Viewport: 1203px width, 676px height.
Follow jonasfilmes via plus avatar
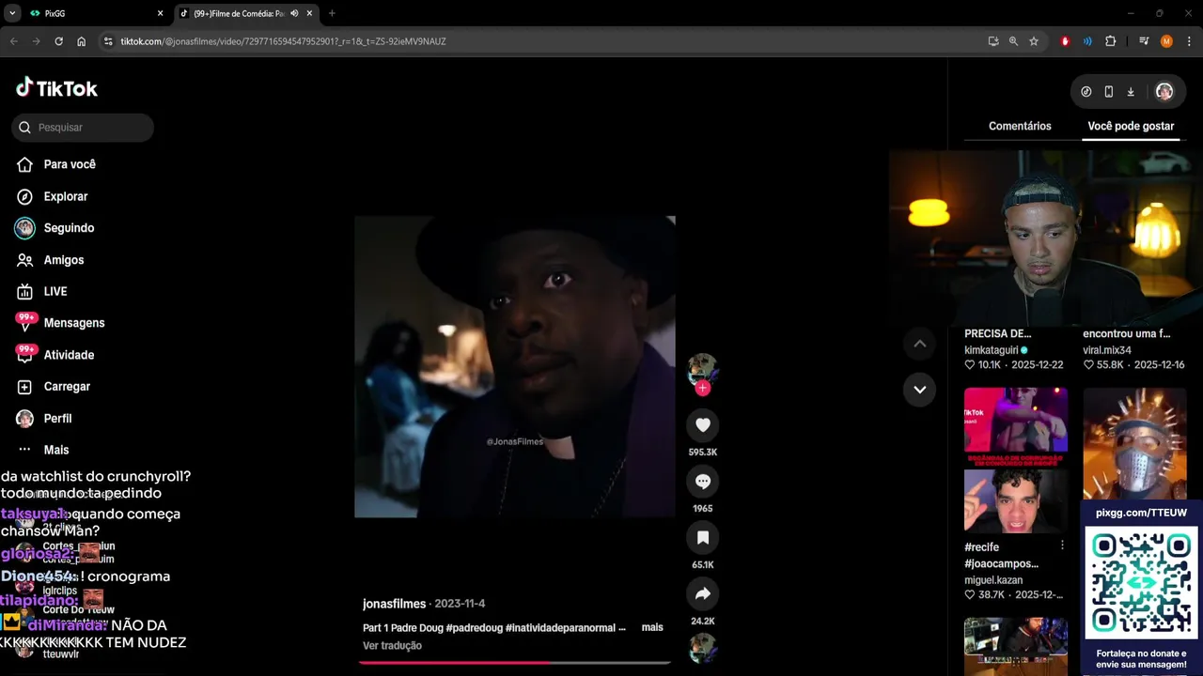(702, 389)
